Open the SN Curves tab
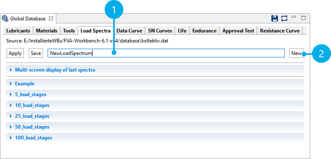 (160, 31)
